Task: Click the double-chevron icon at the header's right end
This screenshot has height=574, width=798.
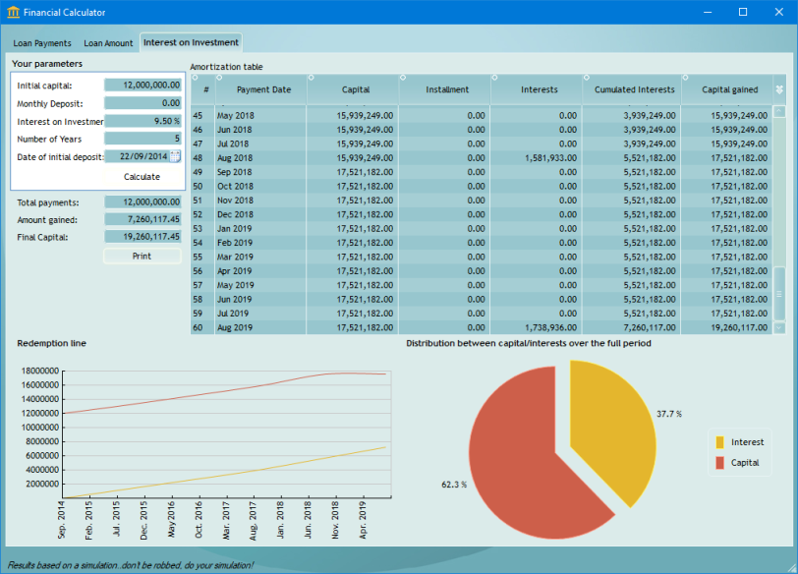Action: click(779, 88)
